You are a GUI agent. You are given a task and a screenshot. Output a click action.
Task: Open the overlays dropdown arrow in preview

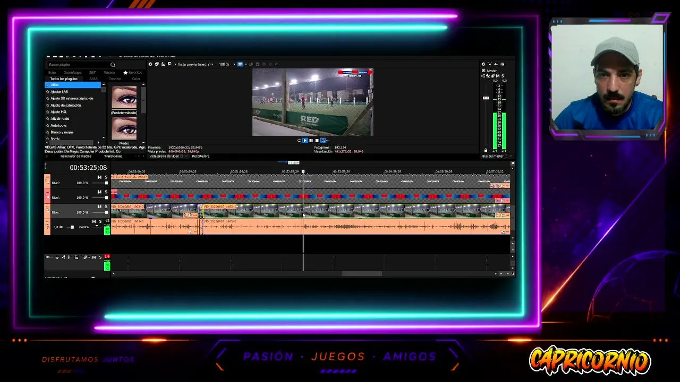click(x=245, y=64)
